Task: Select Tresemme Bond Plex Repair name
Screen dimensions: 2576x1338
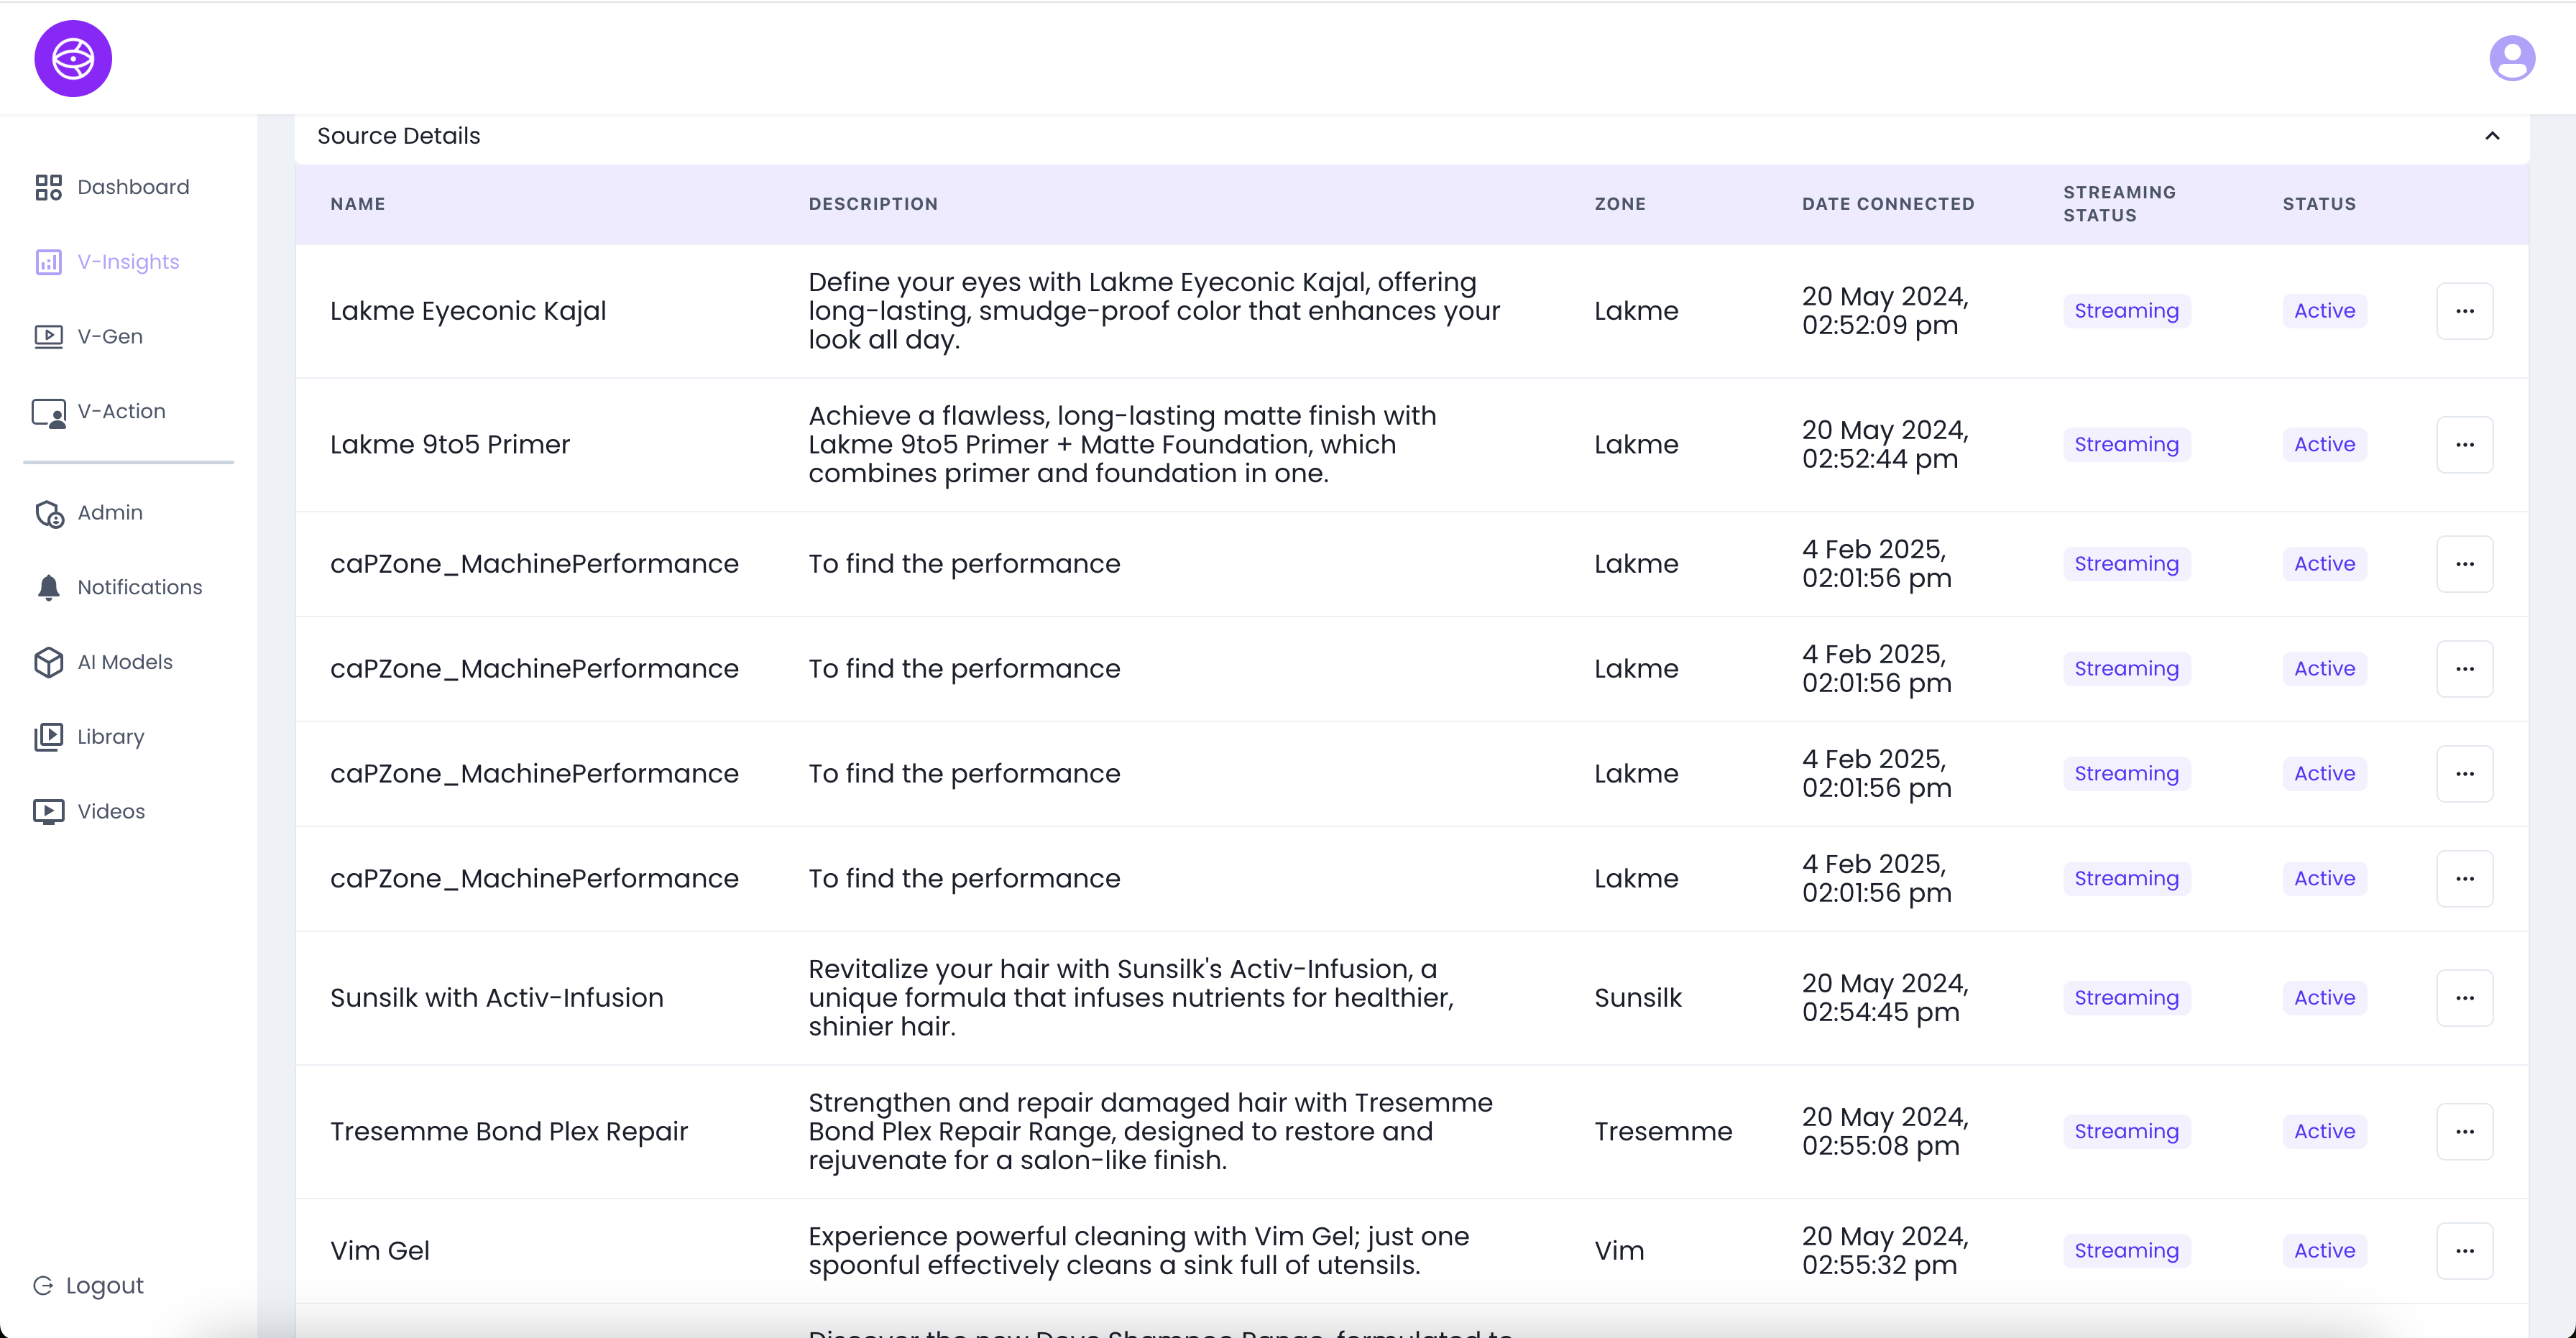Action: [509, 1131]
